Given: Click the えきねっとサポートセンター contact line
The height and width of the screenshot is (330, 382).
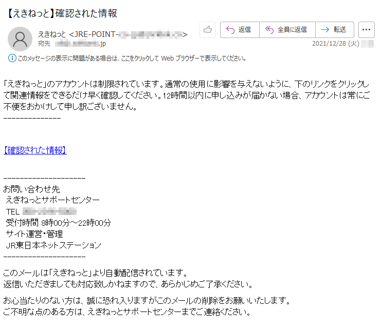Looking at the screenshot, I should tap(52, 200).
